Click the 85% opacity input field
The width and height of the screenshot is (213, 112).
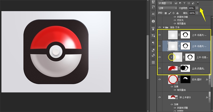192,8
